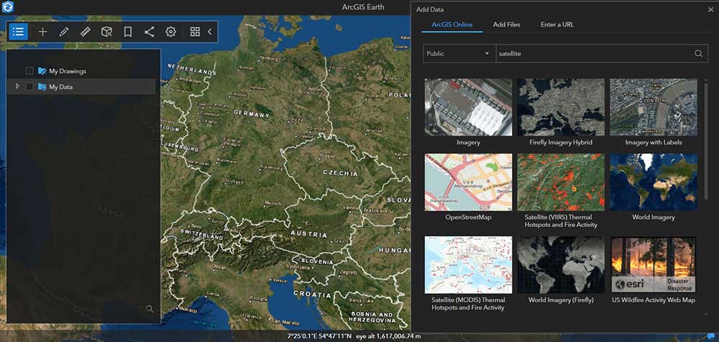
Task: Click the Share icon in toolbar
Action: [x=149, y=32]
